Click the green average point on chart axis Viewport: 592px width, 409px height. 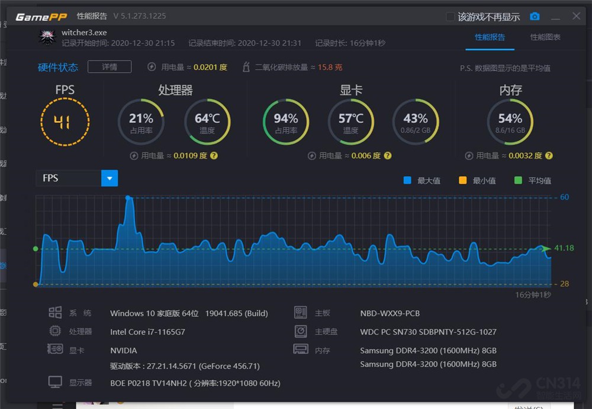tap(36, 249)
